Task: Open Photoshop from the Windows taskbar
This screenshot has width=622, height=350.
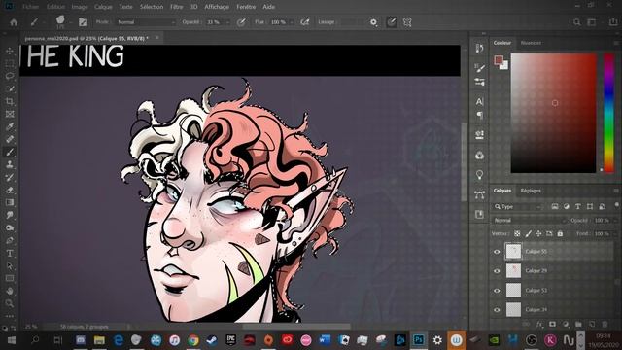Action: (419, 340)
